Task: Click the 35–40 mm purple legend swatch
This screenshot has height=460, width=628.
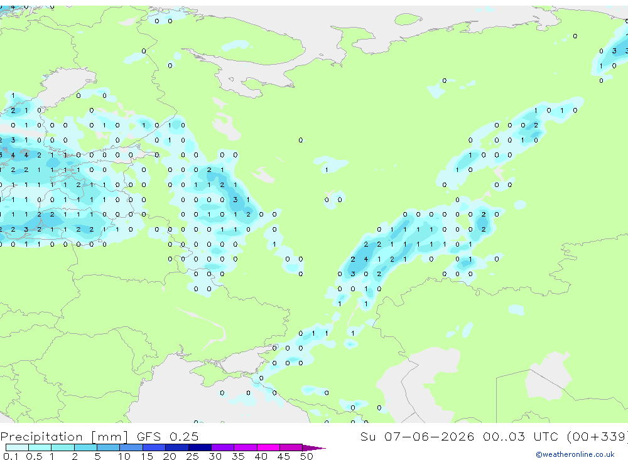Action: 246,447
